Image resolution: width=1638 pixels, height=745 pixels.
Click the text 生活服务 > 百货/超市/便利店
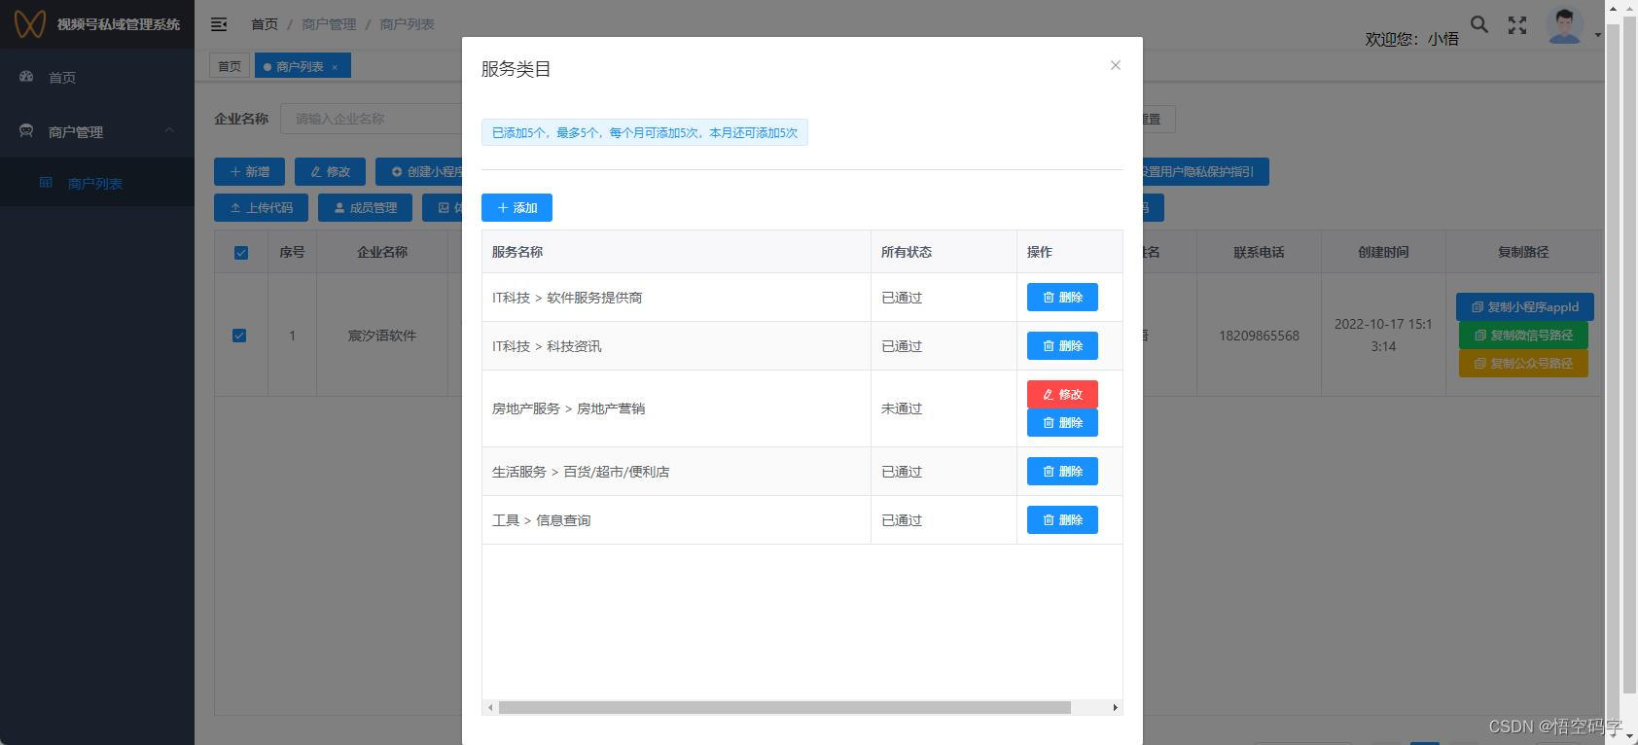click(581, 472)
